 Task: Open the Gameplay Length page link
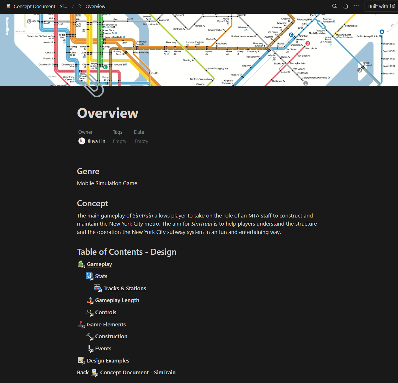coord(117,300)
